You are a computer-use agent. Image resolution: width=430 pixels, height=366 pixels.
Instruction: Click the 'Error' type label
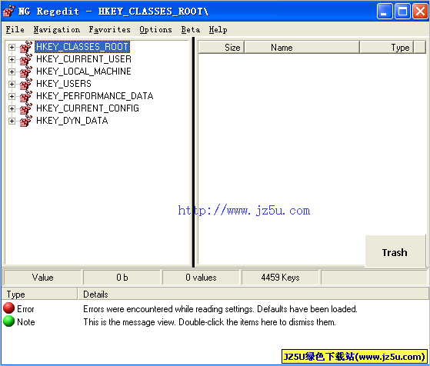click(x=25, y=308)
